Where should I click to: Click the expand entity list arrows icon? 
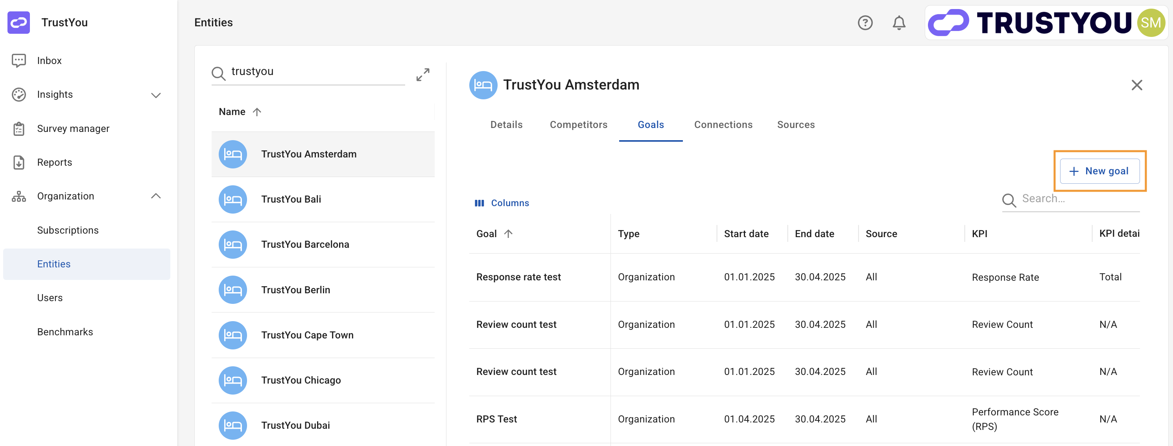pyautogui.click(x=422, y=75)
